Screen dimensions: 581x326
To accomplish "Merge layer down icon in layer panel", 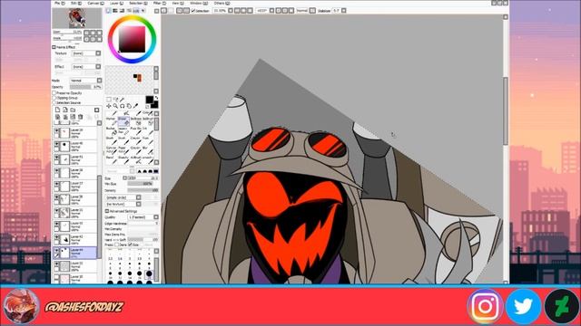I will tap(65, 117).
